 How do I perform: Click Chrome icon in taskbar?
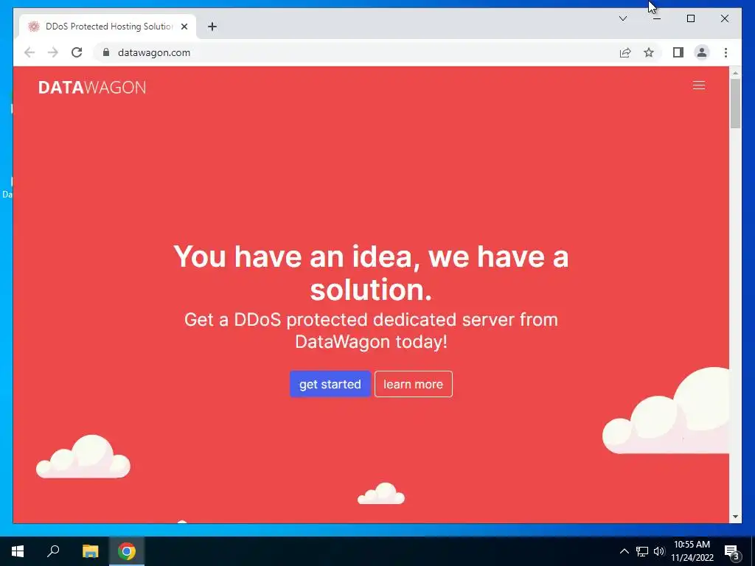tap(127, 551)
